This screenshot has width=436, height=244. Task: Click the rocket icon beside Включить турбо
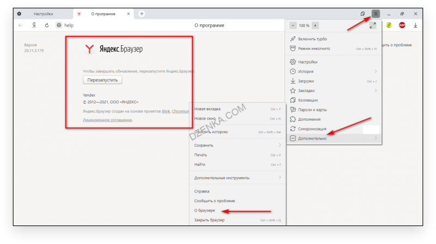293,39
